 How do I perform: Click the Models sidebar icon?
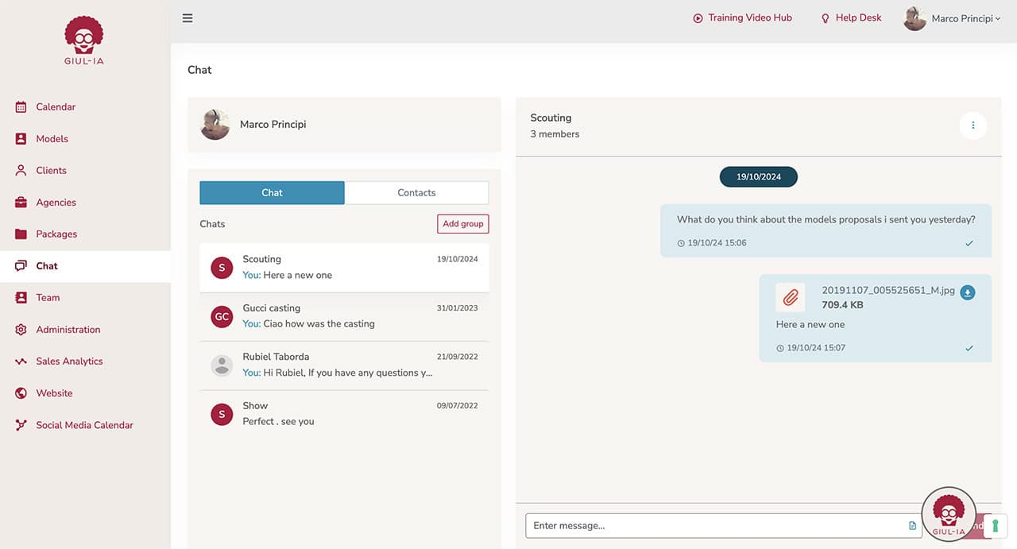pyautogui.click(x=21, y=138)
